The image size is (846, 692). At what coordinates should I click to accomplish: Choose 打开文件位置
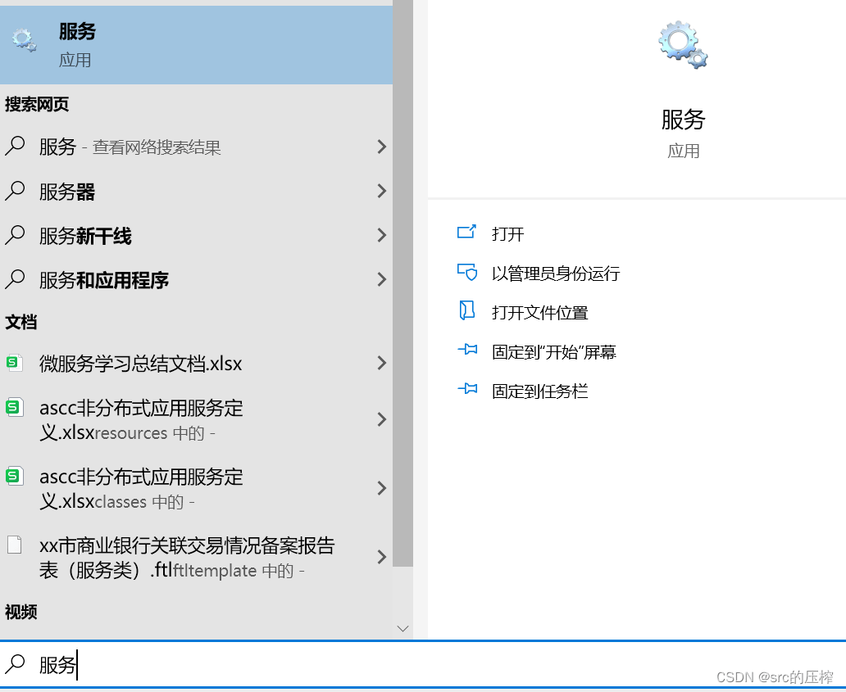(539, 313)
